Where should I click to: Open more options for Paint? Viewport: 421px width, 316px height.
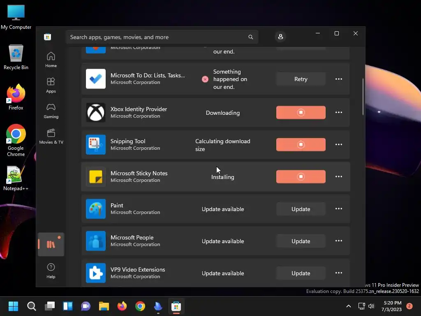(339, 209)
